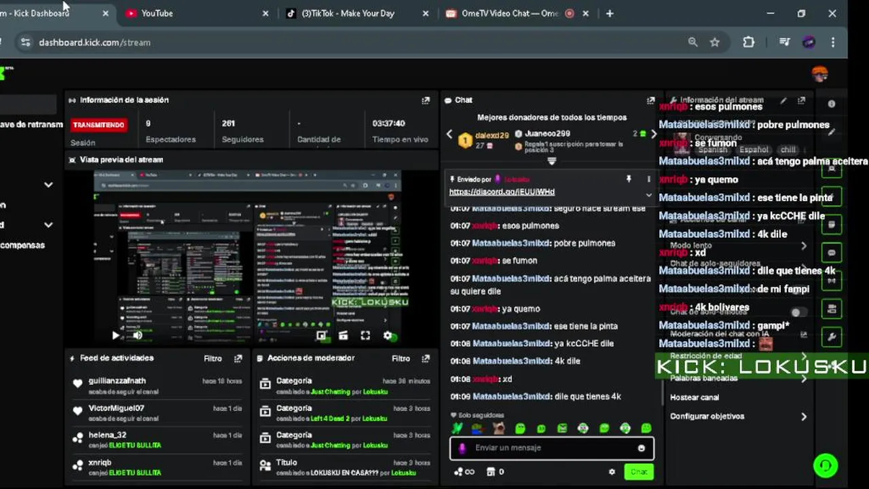The width and height of the screenshot is (869, 489).
Task: Open Hostear canal option
Action: [695, 397]
